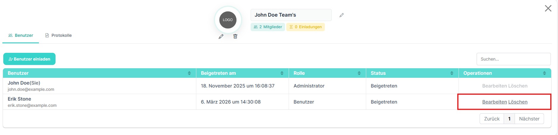558x135 pixels.
Task: Sort the table by Rolle column
Action: point(359,73)
